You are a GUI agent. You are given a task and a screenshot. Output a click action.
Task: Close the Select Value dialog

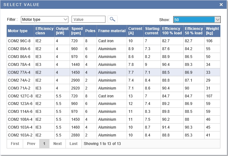221,4
